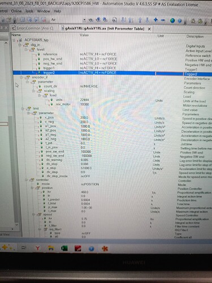The image size is (212, 283).
Task: Click the binoculars find icon in toolbar
Action: (x=91, y=20)
